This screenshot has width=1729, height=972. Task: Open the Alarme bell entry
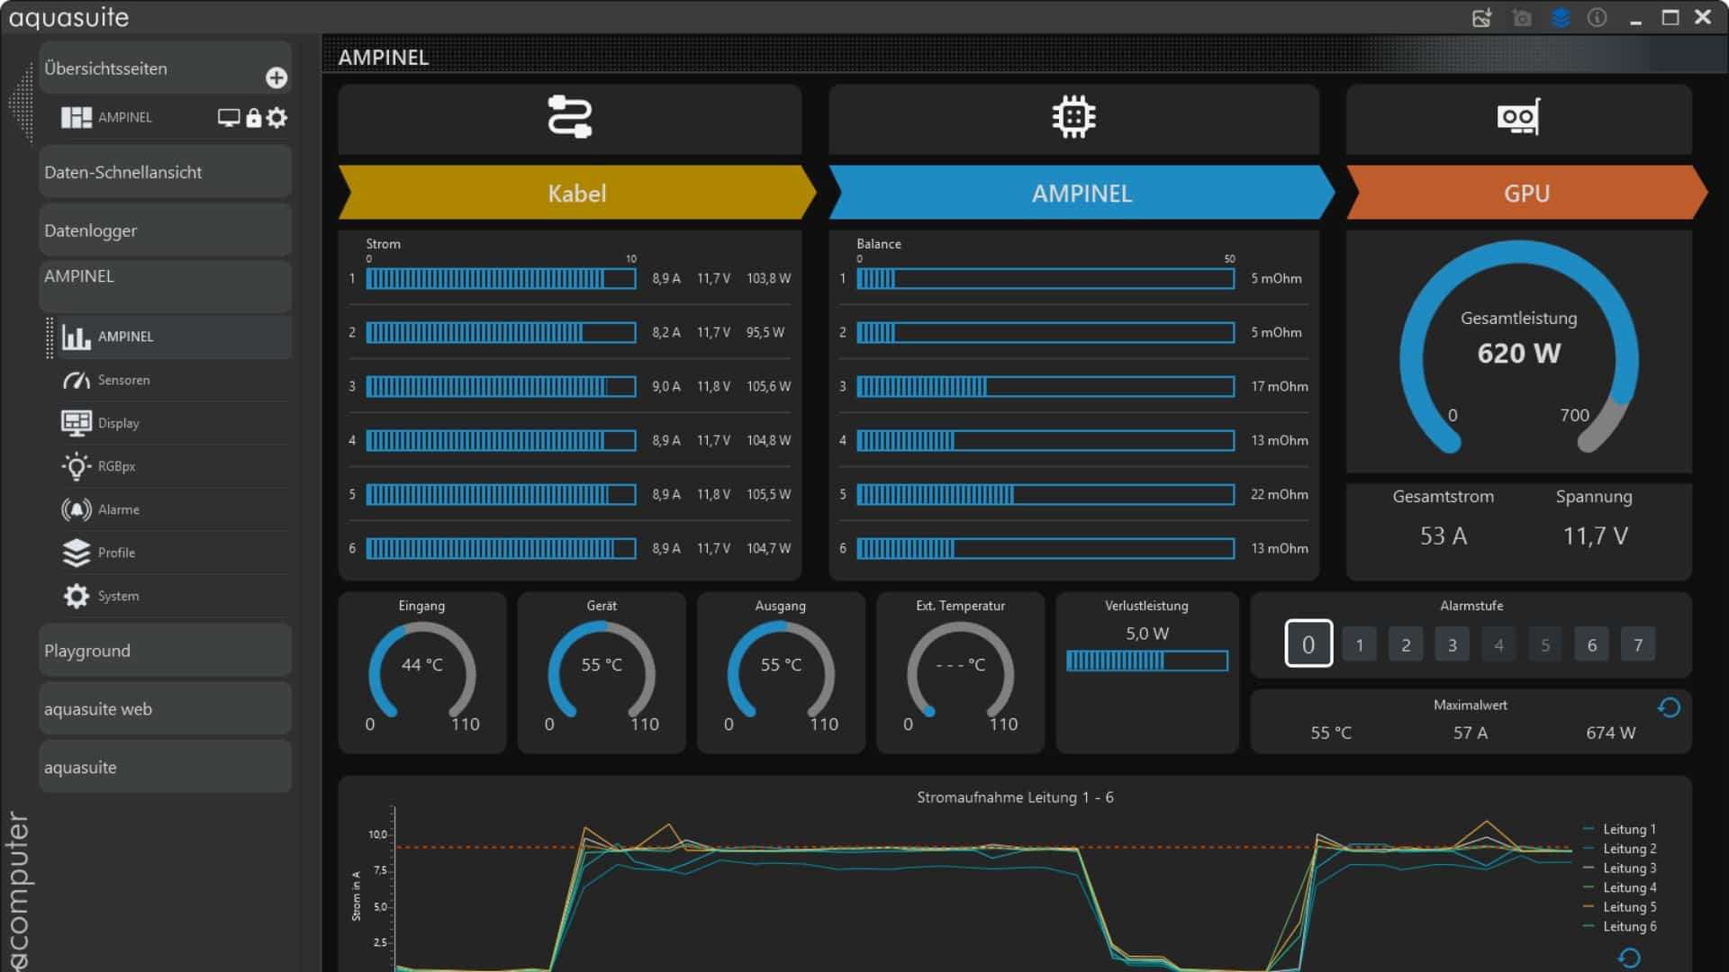point(118,510)
